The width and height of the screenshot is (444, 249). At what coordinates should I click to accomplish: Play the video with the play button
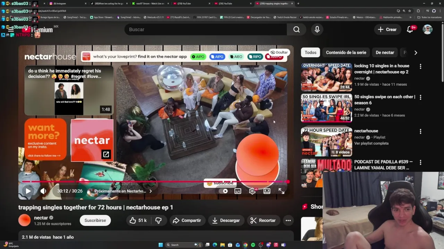click(28, 191)
